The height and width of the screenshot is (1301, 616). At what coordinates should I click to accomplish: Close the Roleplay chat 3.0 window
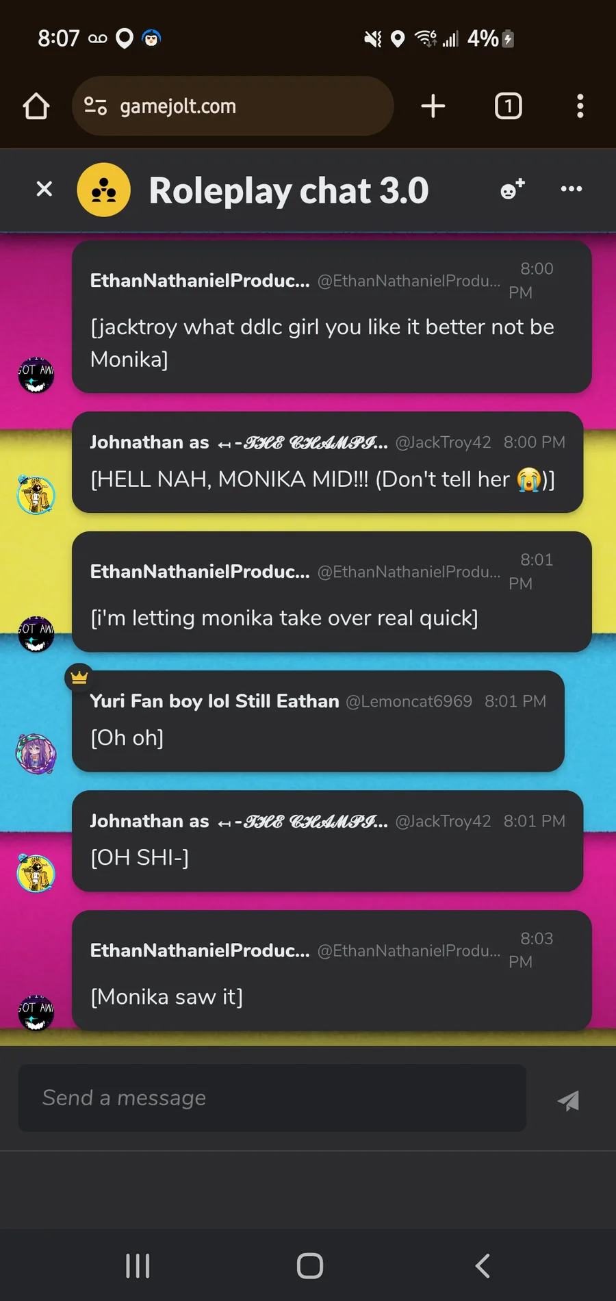pyautogui.click(x=44, y=189)
